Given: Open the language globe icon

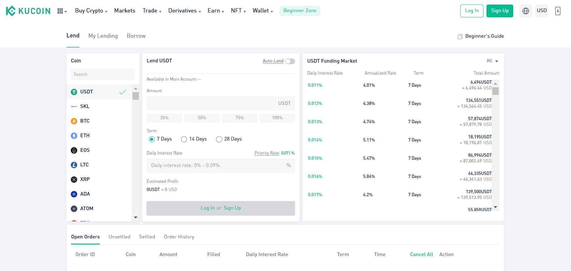Looking at the screenshot, I should (x=526, y=11).
